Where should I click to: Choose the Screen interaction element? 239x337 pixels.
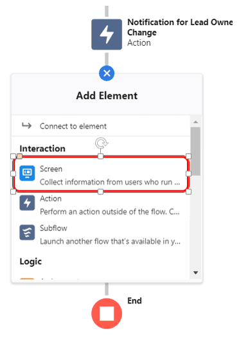pyautogui.click(x=101, y=174)
